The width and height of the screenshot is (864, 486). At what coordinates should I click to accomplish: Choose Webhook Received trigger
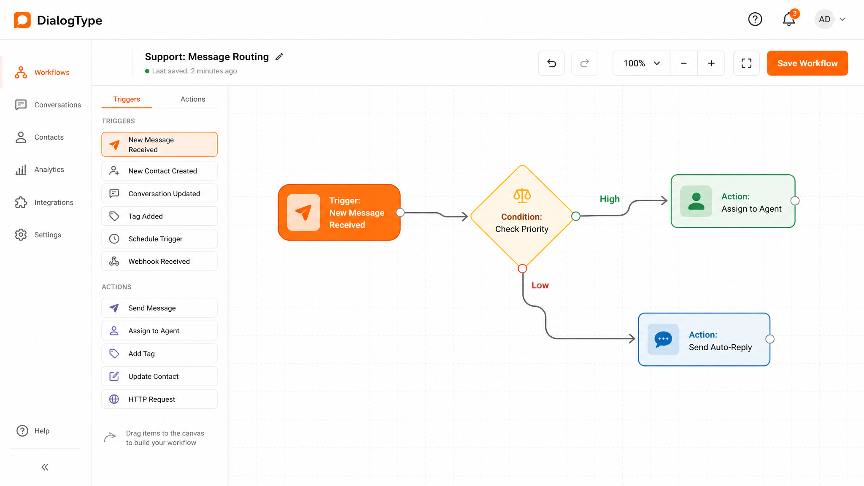[159, 261]
